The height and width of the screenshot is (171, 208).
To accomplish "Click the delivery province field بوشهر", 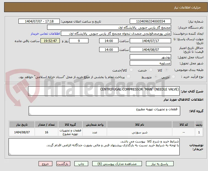I will pos(150,57).
